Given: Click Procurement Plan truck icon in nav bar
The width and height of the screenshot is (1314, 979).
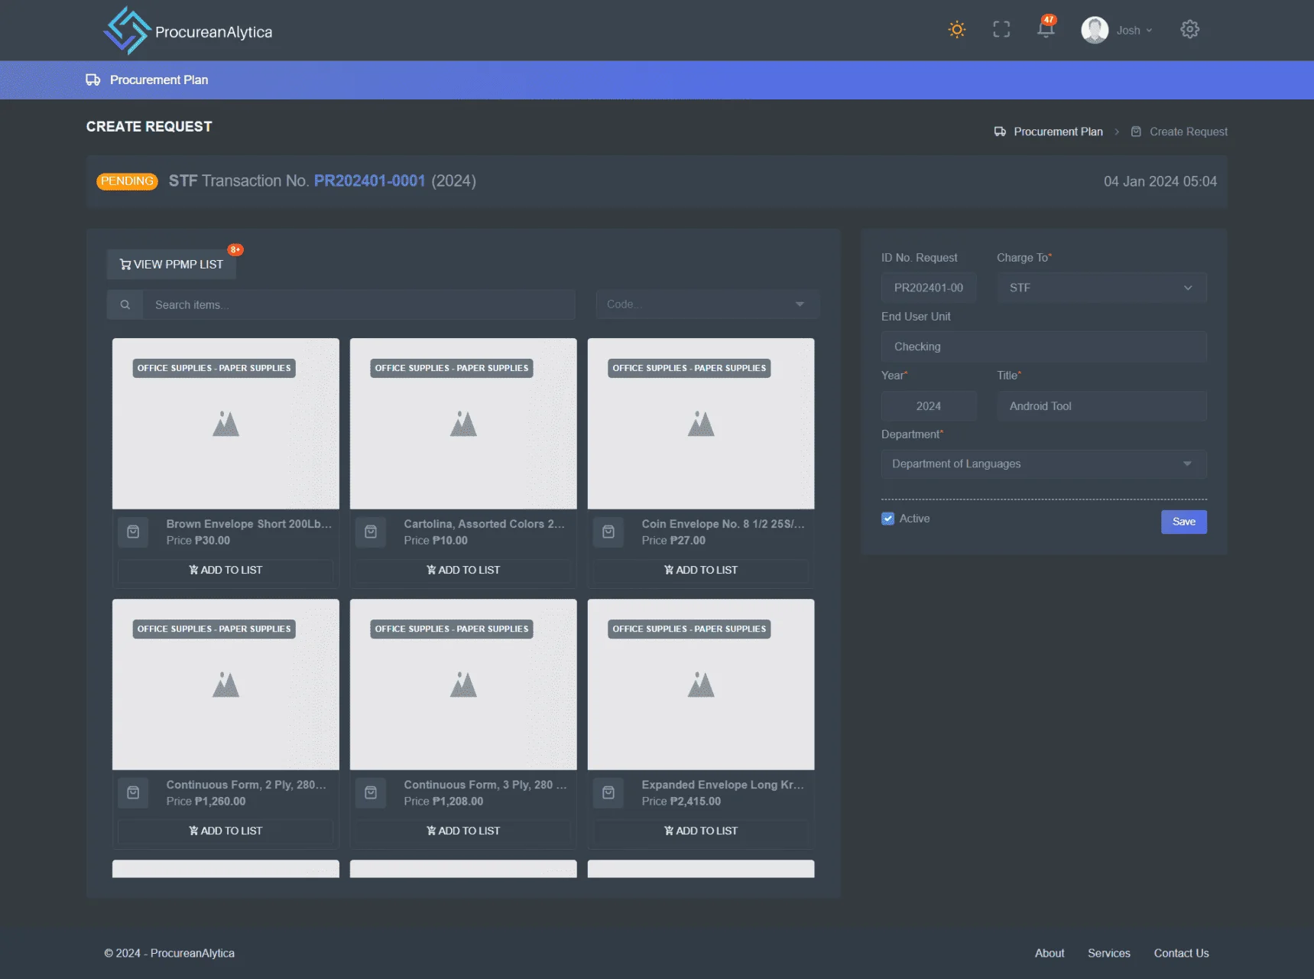Looking at the screenshot, I should coord(93,80).
